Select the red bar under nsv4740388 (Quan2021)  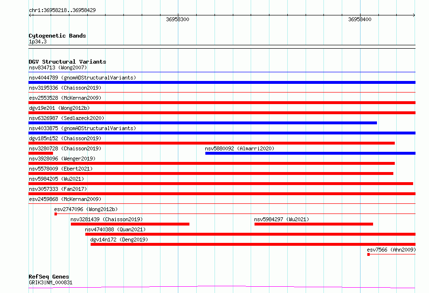click(250, 234)
